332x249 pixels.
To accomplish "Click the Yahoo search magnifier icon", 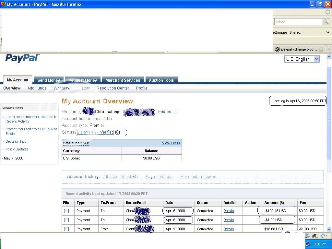I will (x=326, y=22).
